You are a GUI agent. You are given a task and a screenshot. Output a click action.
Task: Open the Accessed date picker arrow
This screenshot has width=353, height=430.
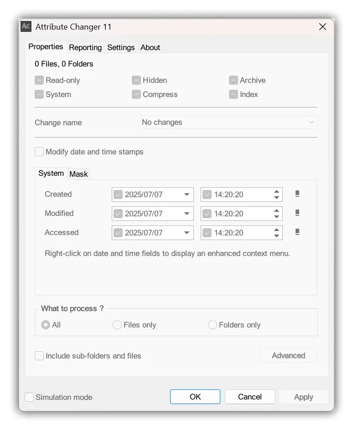pyautogui.click(x=187, y=233)
